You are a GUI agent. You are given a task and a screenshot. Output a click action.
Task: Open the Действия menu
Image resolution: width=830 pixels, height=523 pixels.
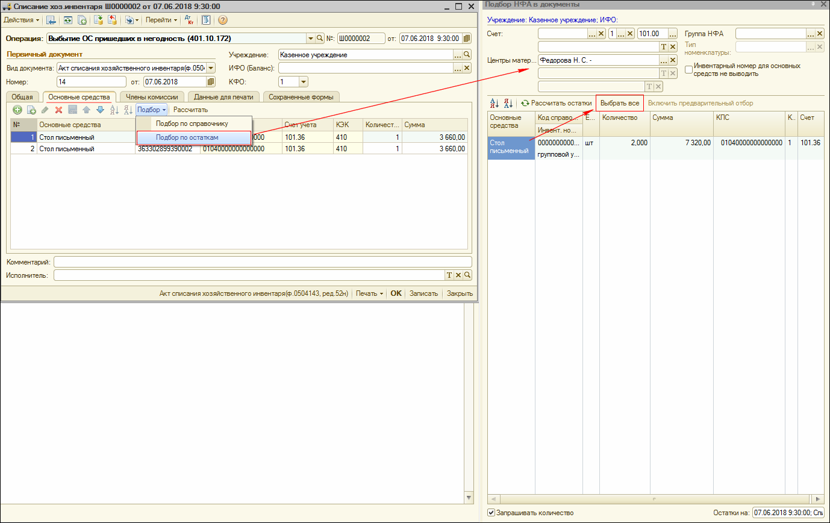coord(22,20)
